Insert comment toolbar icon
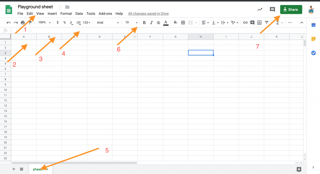 (252, 23)
